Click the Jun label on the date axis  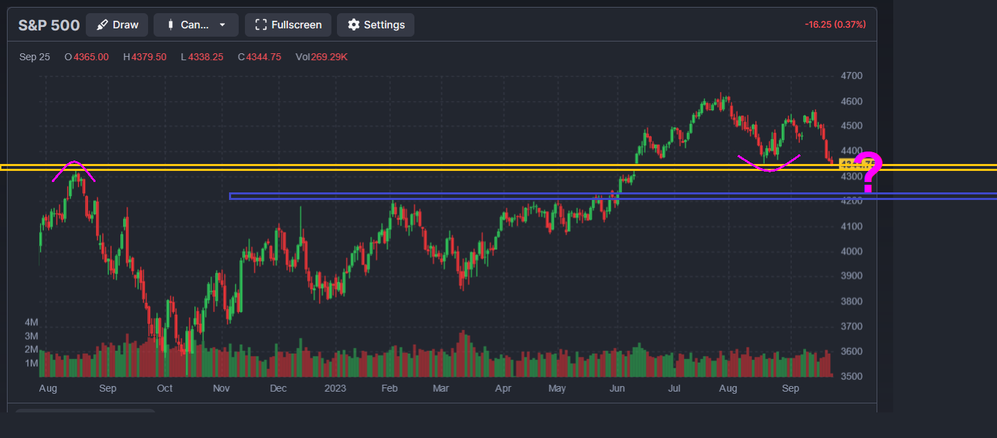coord(617,389)
